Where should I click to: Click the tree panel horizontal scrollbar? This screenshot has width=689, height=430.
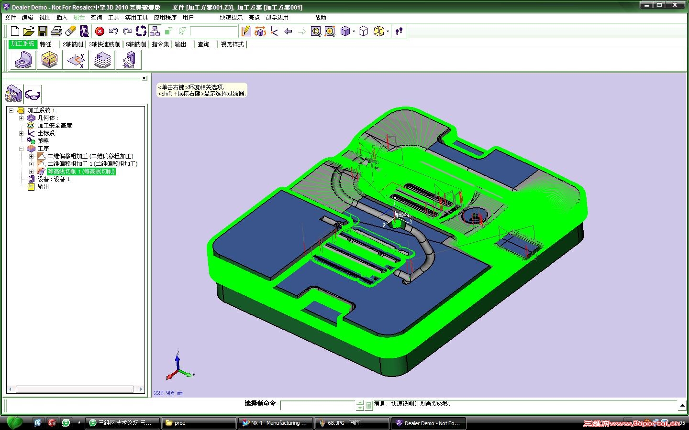pos(75,389)
